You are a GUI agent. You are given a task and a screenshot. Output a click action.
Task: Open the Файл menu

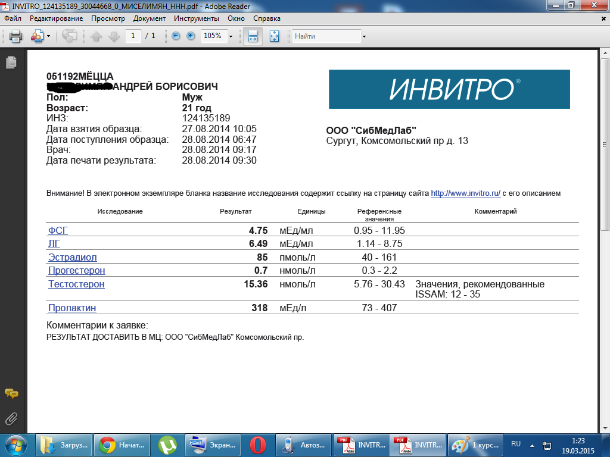tap(13, 18)
